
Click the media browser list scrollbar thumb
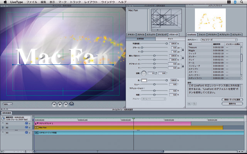click(x=242, y=58)
